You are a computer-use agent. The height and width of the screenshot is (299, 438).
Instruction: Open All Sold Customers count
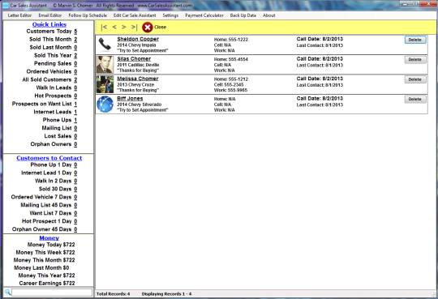click(75, 80)
